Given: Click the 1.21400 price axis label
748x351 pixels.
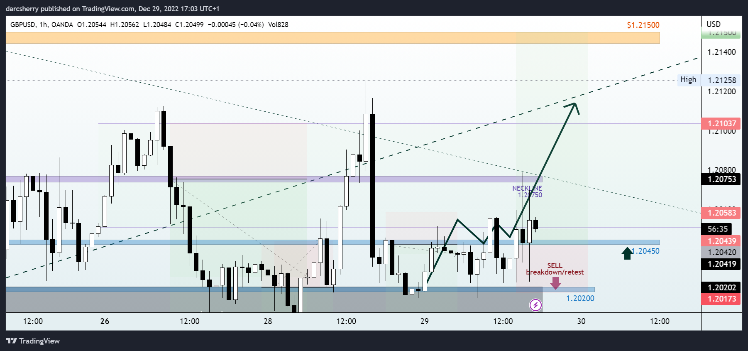Looking at the screenshot, I should [721, 52].
